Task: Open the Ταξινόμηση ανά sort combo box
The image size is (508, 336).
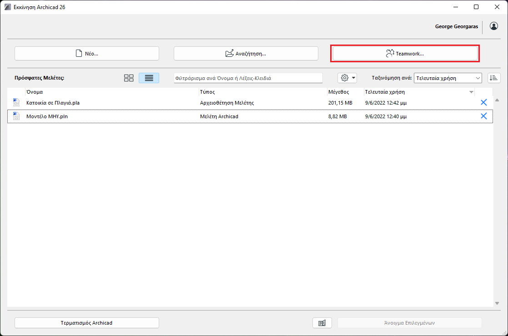Action: [x=448, y=78]
